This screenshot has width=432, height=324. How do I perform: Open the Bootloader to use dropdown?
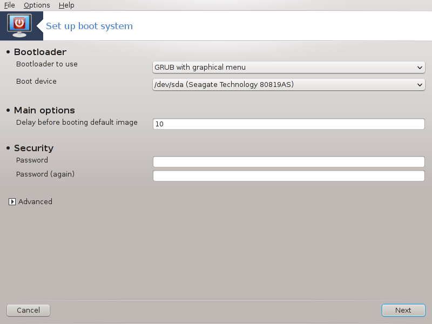(289, 67)
